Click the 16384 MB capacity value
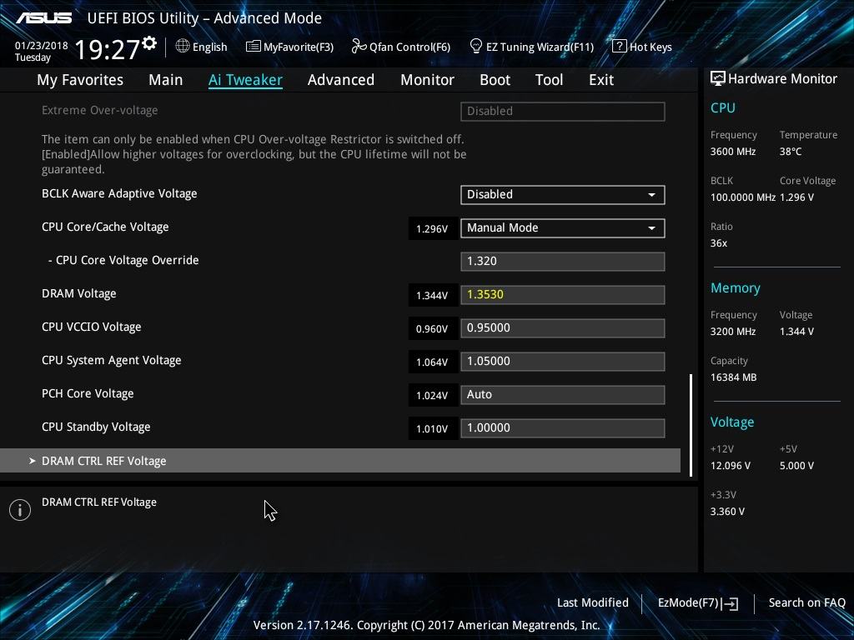854x640 pixels. pos(734,377)
